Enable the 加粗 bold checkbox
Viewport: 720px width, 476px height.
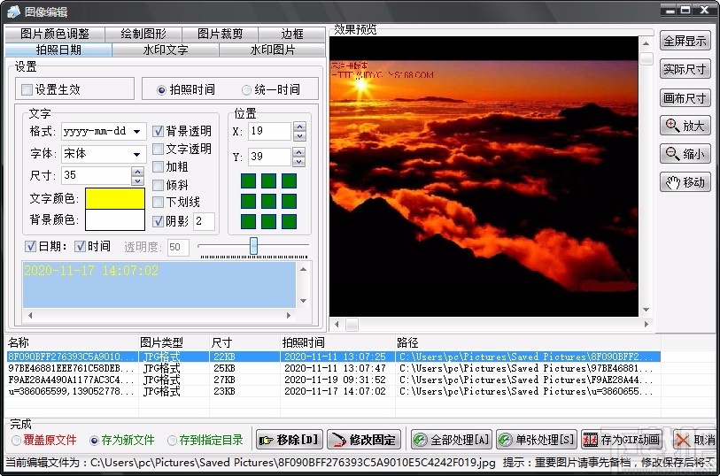pos(158,167)
